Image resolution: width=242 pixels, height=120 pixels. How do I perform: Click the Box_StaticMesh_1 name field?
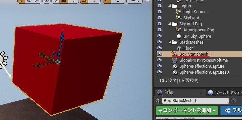click(x=196, y=101)
